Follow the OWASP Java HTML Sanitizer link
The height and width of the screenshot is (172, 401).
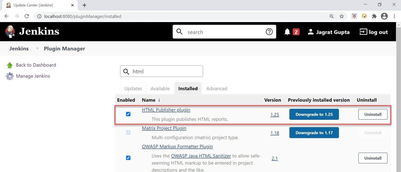click(x=201, y=156)
